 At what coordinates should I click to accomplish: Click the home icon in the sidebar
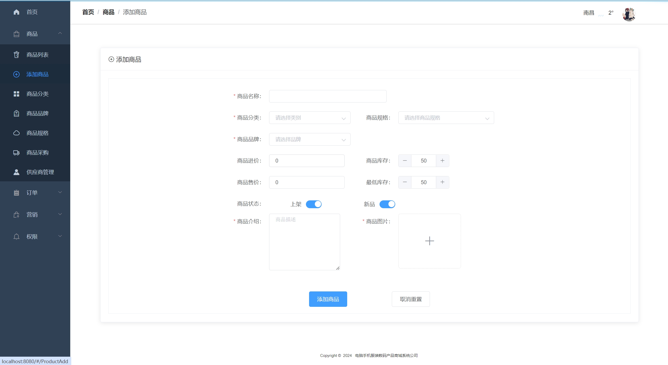click(x=16, y=12)
